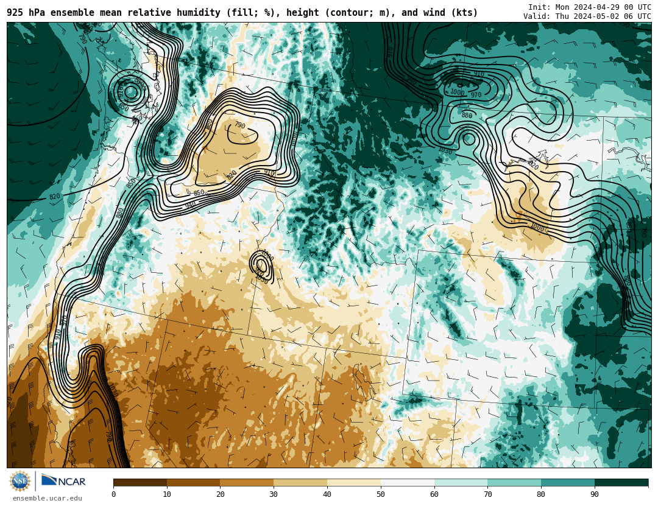Select the Valid: Thu 2024-05-02 06 UTC text
The height and width of the screenshot is (506, 658).
tap(587, 16)
